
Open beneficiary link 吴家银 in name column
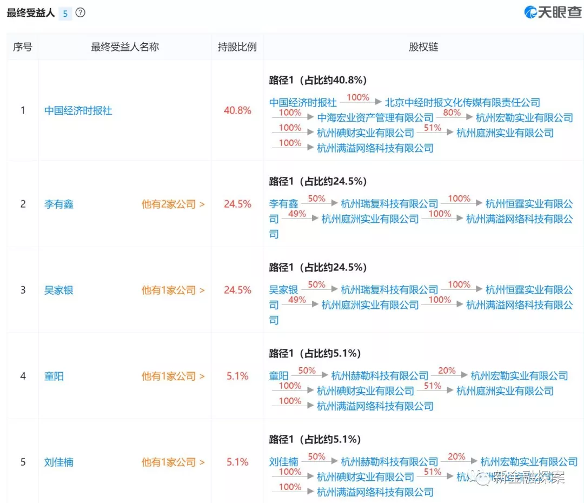point(58,290)
